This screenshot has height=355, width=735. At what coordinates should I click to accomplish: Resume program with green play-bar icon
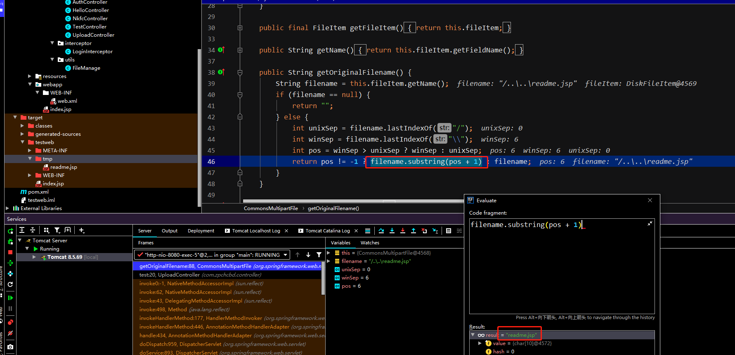click(10, 298)
